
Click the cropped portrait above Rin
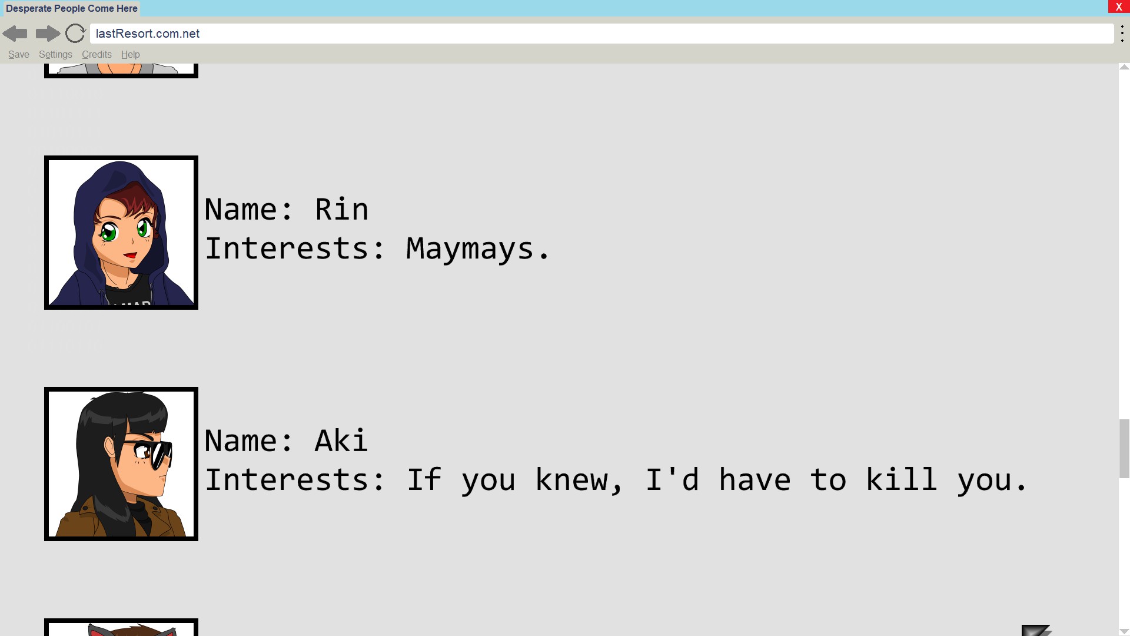[121, 70]
